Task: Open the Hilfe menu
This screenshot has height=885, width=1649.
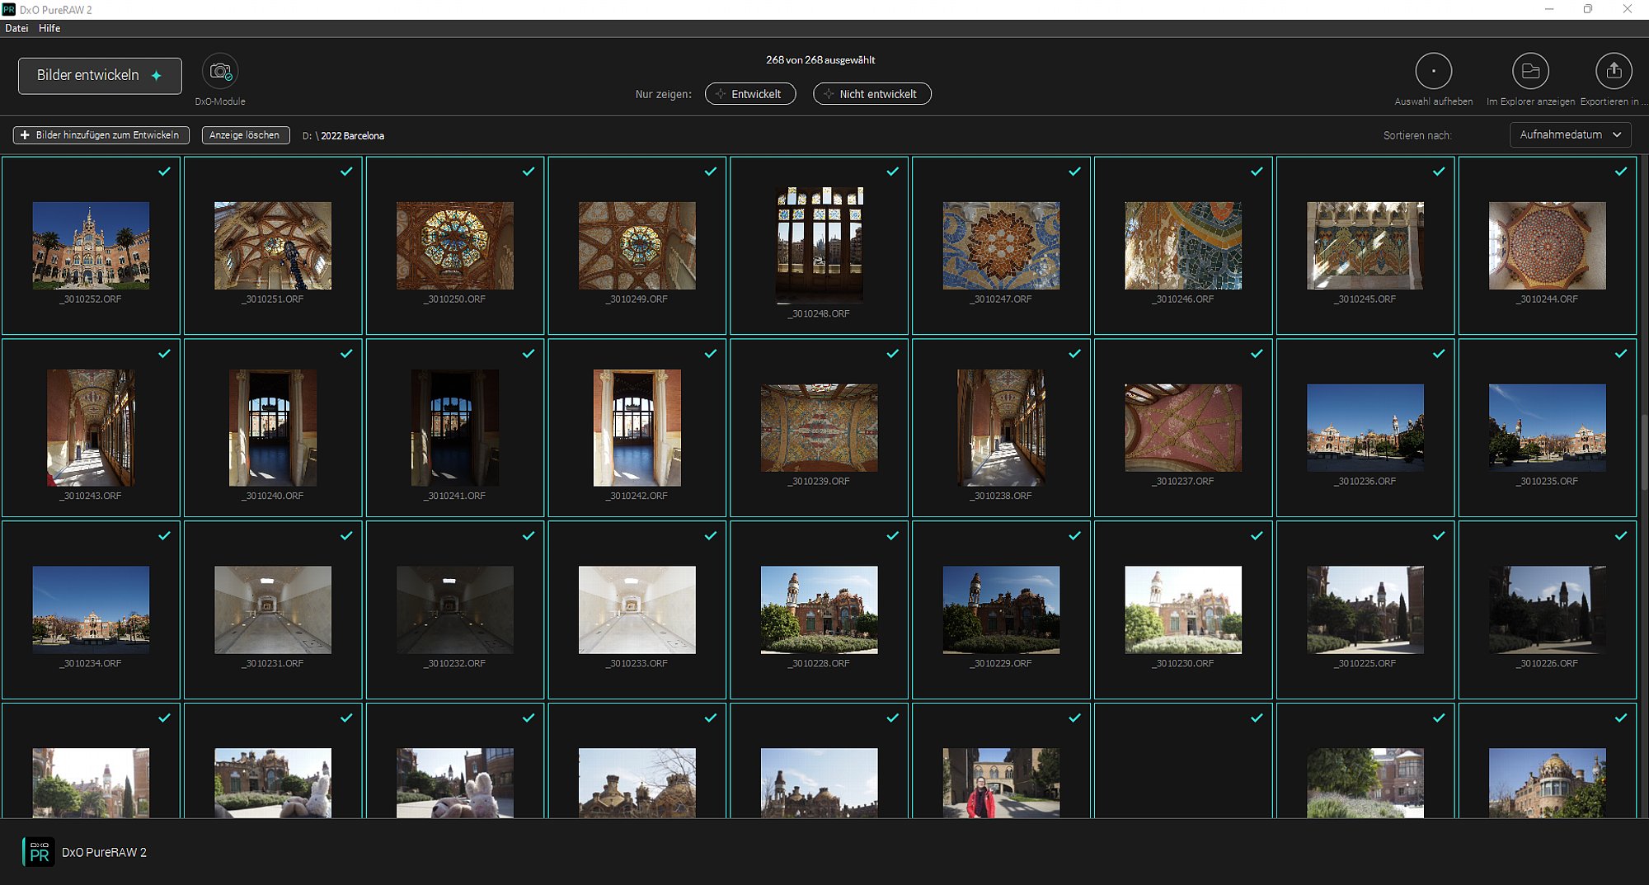Action: point(49,28)
